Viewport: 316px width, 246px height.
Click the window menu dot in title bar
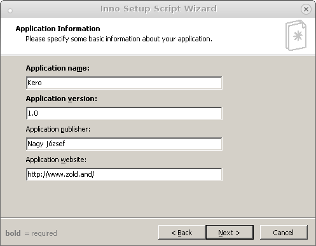10,11
